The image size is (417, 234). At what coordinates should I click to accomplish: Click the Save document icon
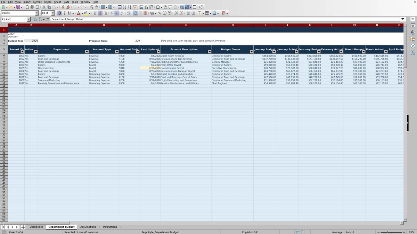[18, 7]
